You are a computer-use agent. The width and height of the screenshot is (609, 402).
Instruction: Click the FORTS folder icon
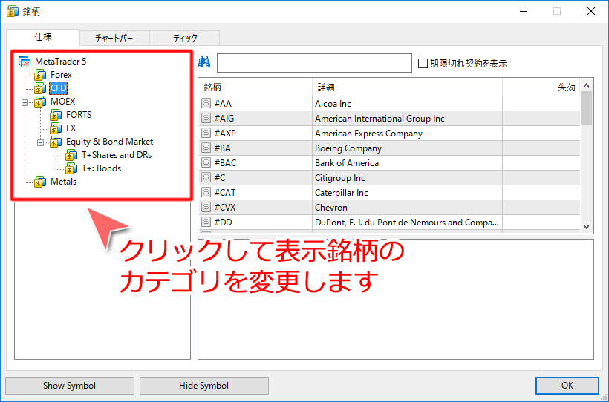pyautogui.click(x=56, y=115)
